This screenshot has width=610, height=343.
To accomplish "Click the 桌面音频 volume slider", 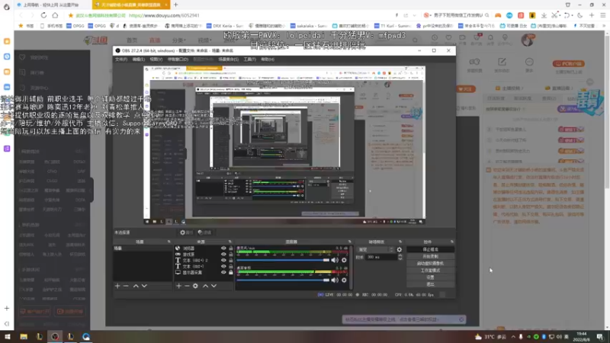I will click(x=283, y=280).
